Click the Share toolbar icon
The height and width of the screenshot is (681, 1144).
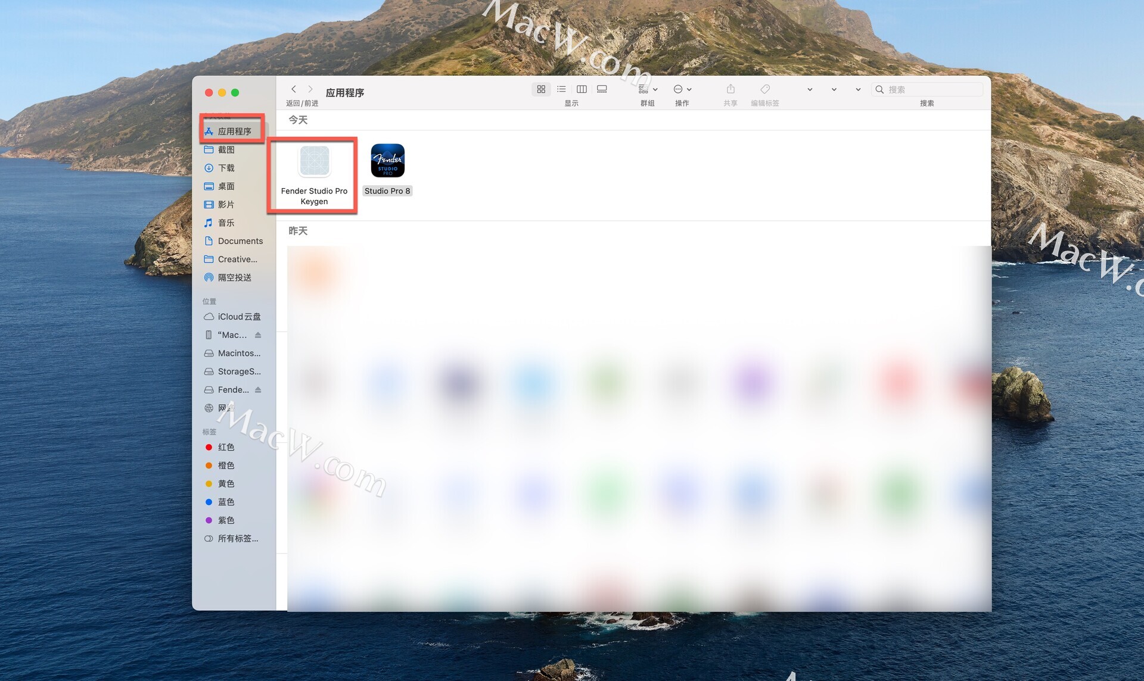(x=730, y=89)
